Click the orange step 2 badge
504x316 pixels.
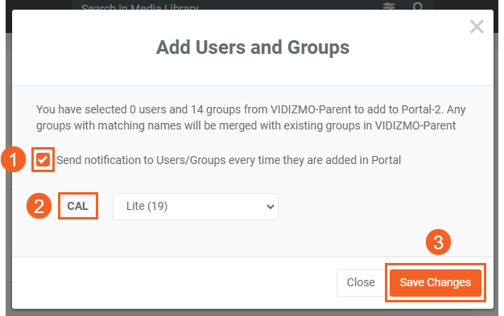[39, 206]
